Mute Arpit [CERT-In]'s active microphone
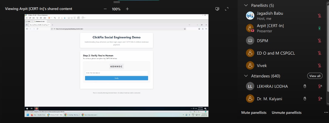The height and width of the screenshot is (123, 329). tap(319, 28)
